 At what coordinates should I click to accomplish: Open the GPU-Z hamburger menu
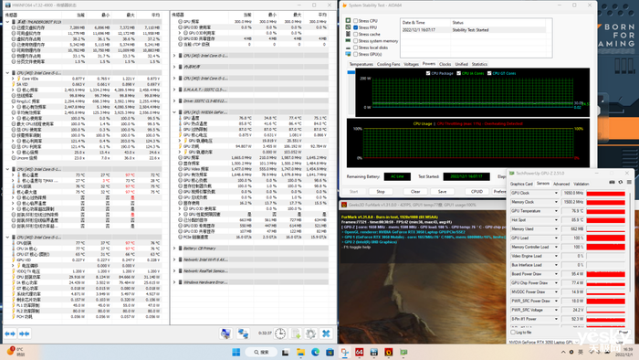coord(629,182)
